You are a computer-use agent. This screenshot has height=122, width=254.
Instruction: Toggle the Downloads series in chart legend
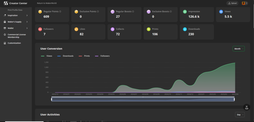click(65, 56)
